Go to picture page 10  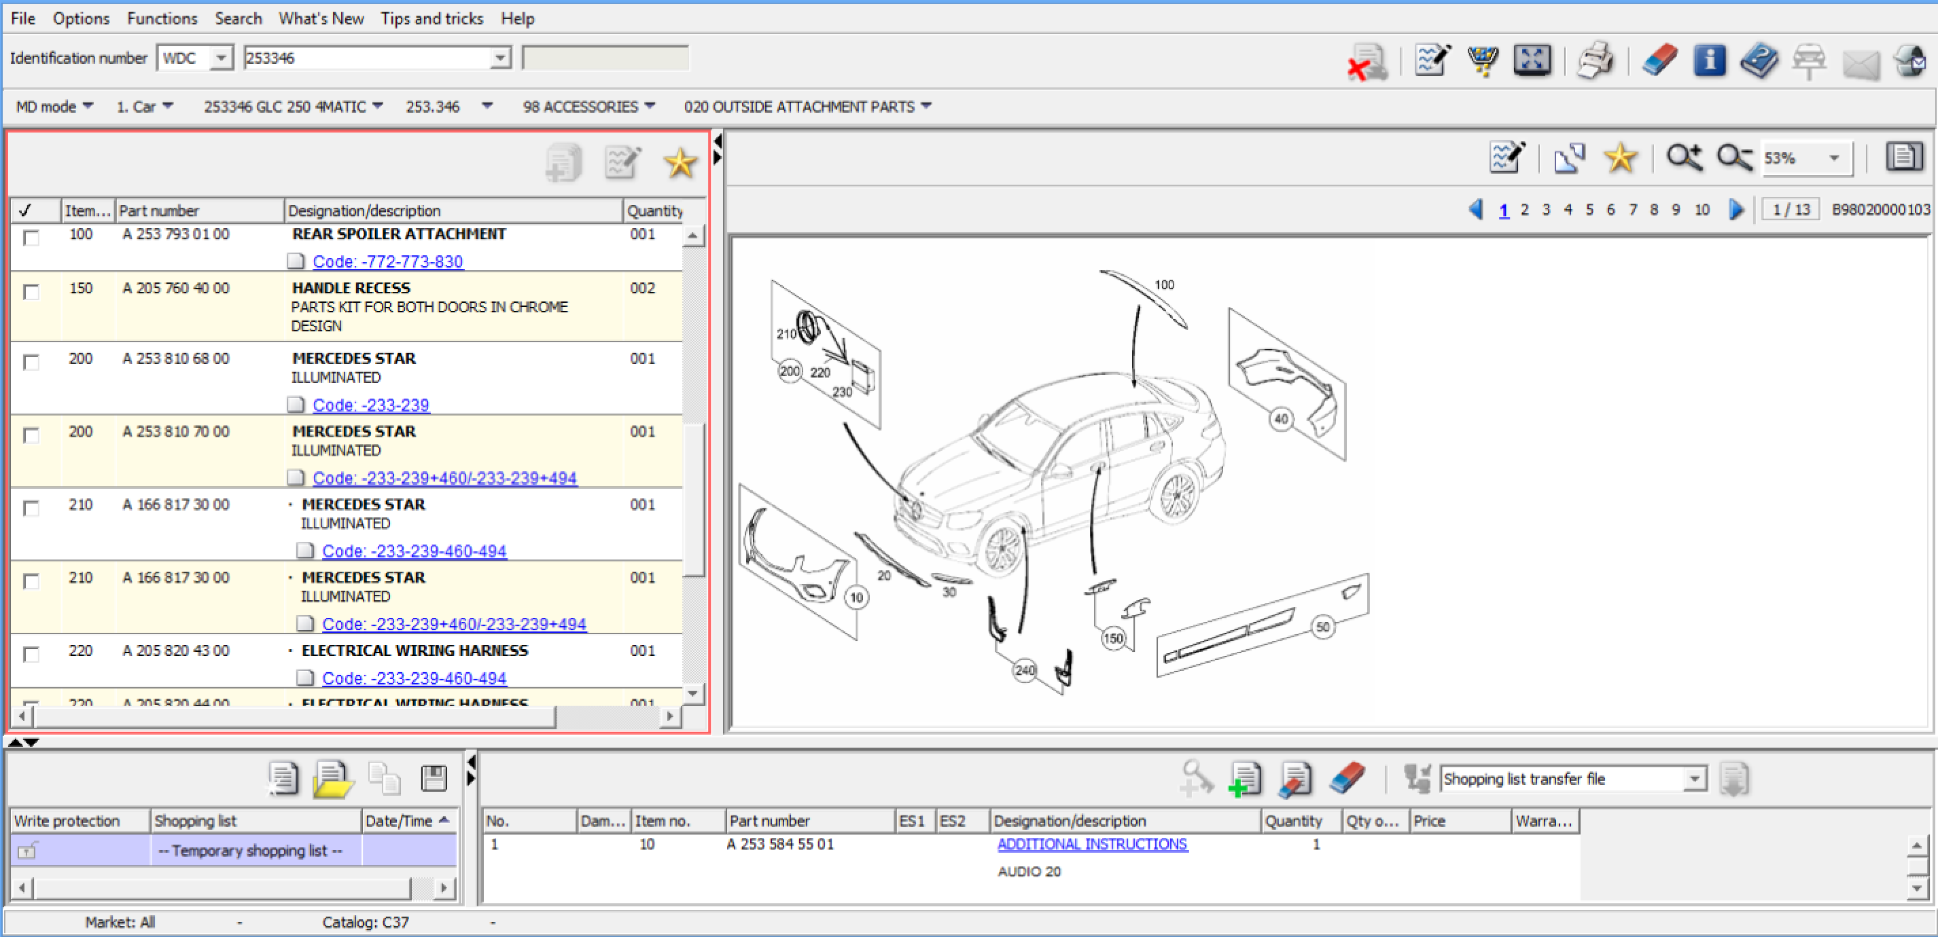pyautogui.click(x=1702, y=210)
